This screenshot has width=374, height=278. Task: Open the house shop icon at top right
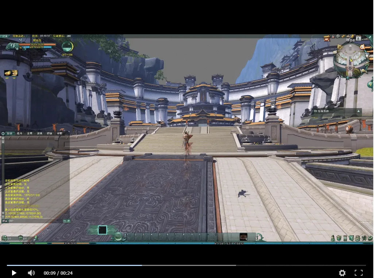click(327, 38)
